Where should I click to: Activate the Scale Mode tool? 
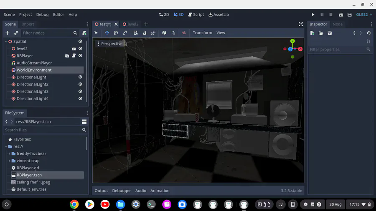[124, 33]
